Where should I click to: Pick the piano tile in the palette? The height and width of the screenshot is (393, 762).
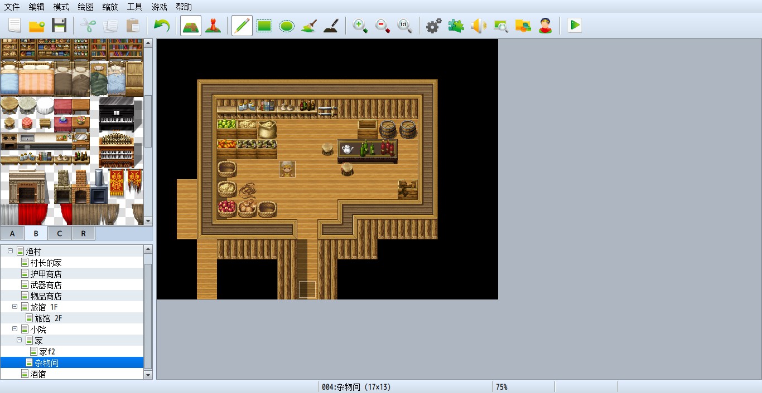[x=117, y=115]
